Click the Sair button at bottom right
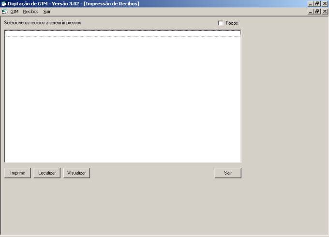Viewport: 329px width, 237px height. point(228,173)
